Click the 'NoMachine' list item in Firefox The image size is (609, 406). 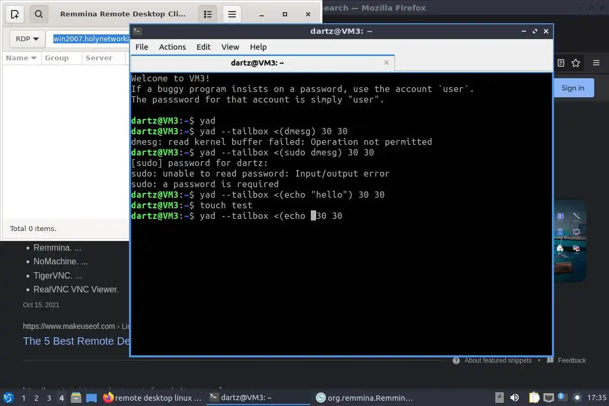point(61,262)
